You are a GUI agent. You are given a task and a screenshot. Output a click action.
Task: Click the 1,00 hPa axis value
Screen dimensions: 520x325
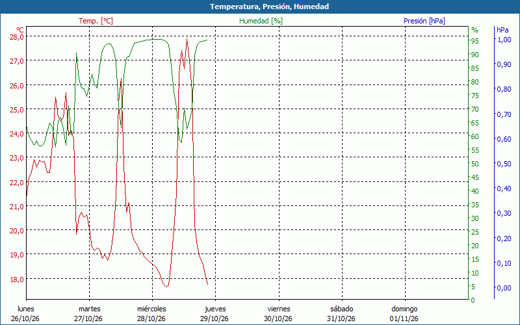pos(504,40)
